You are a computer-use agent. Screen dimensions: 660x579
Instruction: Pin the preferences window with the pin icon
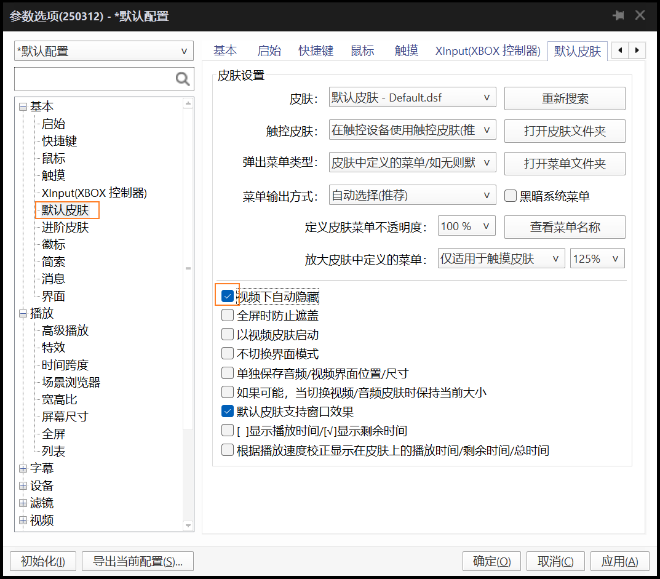click(x=618, y=16)
